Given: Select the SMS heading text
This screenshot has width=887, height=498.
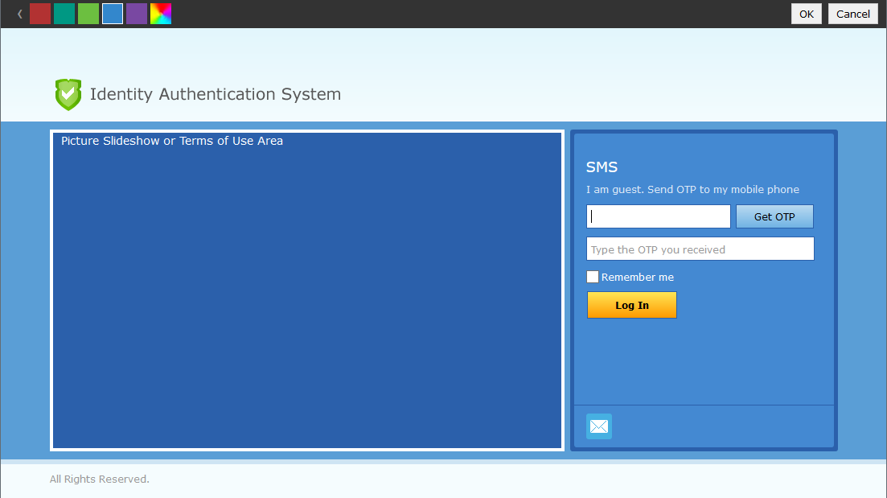Looking at the screenshot, I should (602, 167).
